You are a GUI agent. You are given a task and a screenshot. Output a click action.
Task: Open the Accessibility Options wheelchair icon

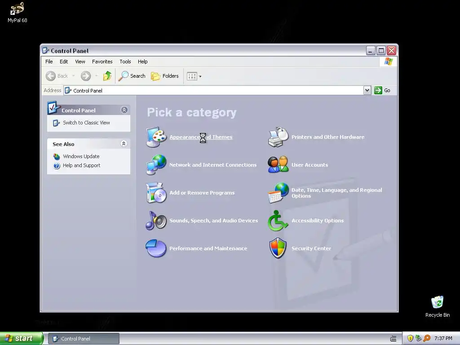pyautogui.click(x=278, y=221)
